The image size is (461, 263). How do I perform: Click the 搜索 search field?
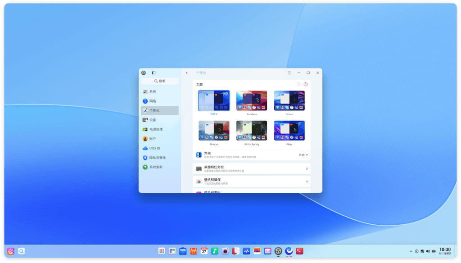click(x=160, y=81)
